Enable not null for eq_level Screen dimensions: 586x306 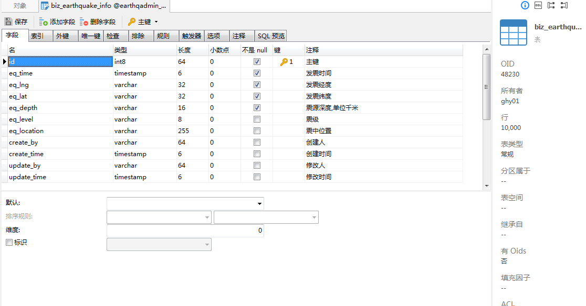(257, 119)
